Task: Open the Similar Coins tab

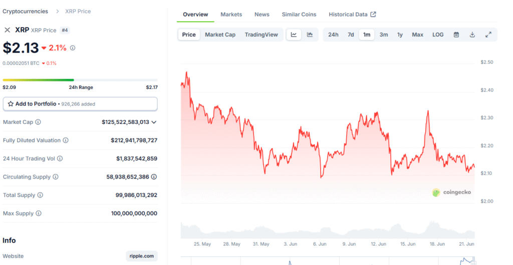Action: click(299, 14)
